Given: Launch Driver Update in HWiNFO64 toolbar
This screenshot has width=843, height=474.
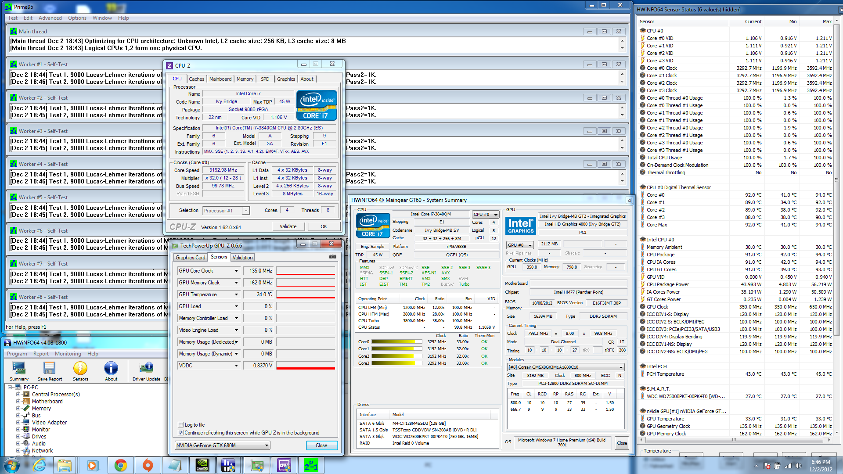Looking at the screenshot, I should tap(146, 371).
